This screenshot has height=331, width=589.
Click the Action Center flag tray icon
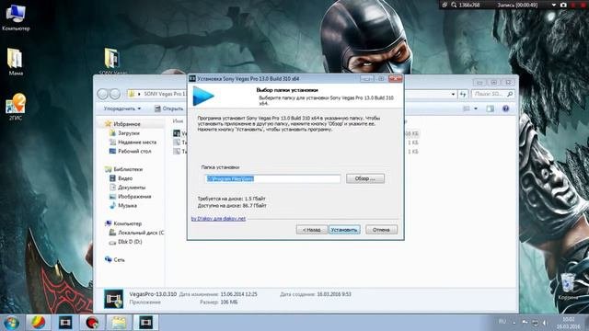pos(525,323)
